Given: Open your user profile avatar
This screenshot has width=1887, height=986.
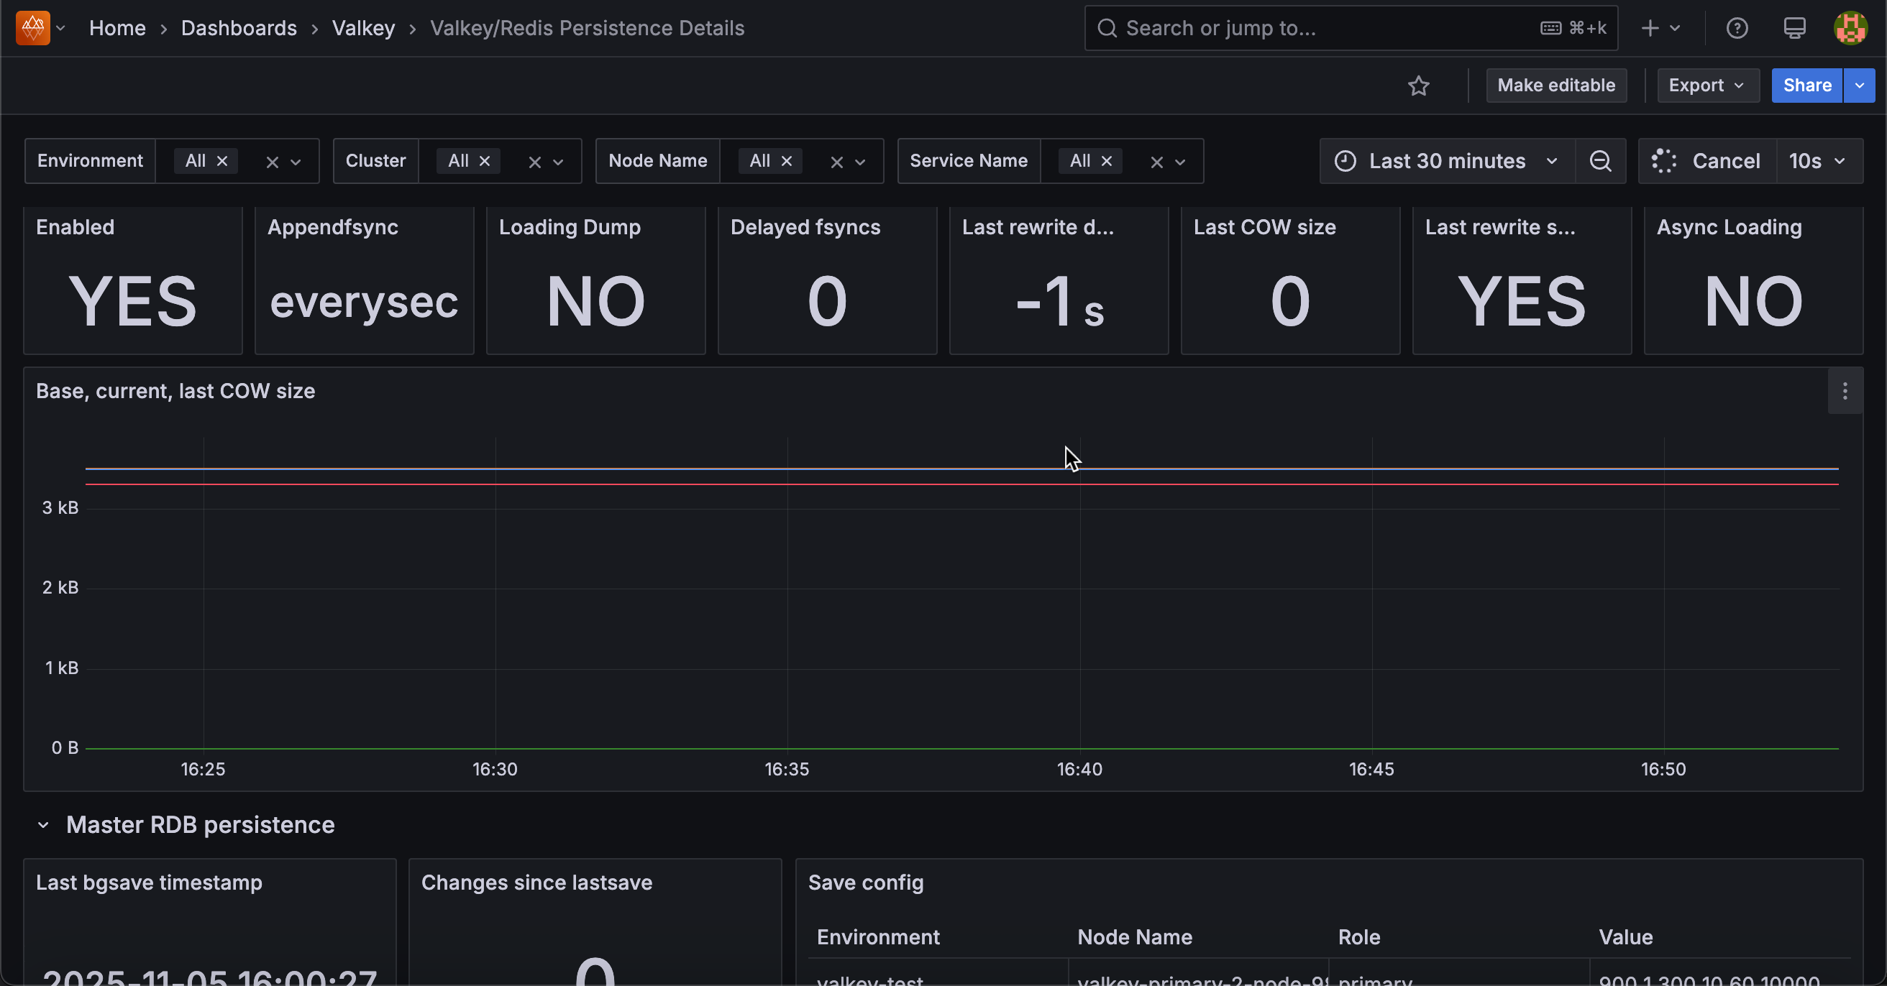Looking at the screenshot, I should tap(1851, 28).
